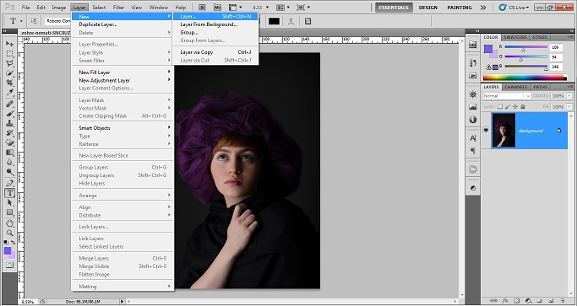Select the Path Selection tool
Viewport: 577px width, 306px height.
(9, 202)
